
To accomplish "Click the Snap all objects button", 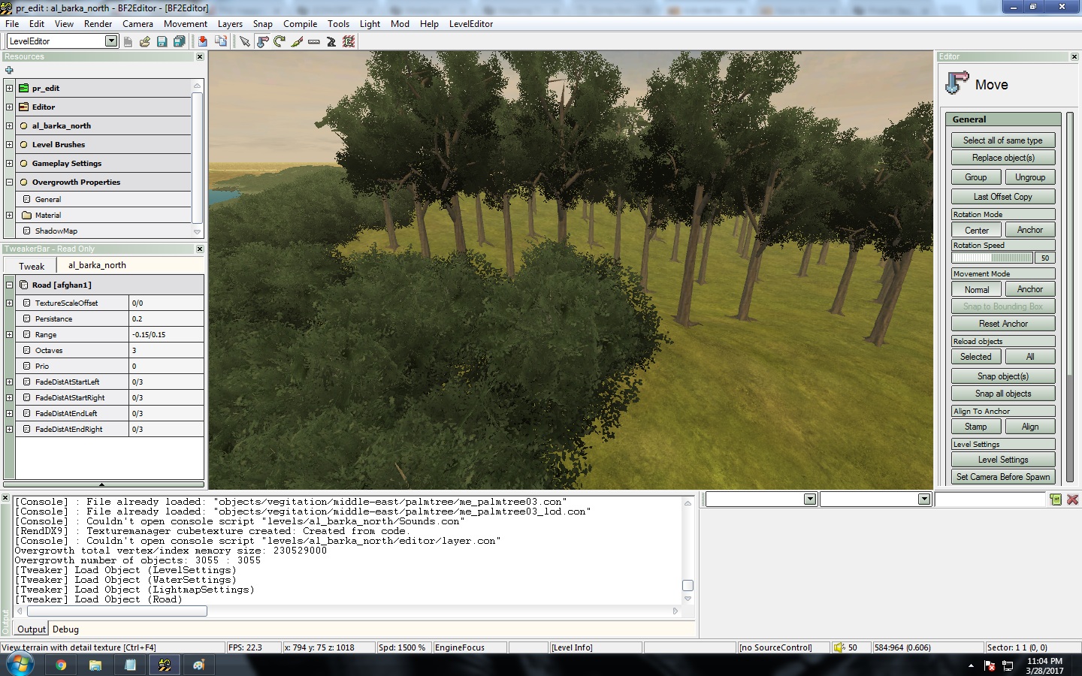I will coord(1003,394).
